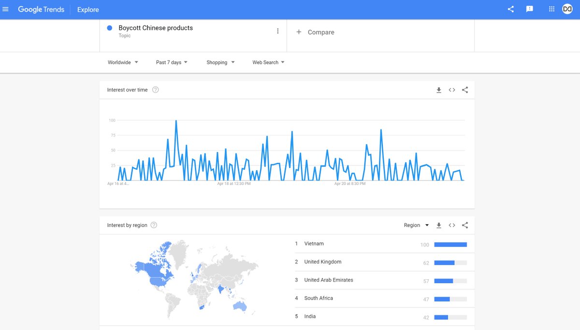Click the plus icon beside Compare
The width and height of the screenshot is (580, 330).
point(299,32)
